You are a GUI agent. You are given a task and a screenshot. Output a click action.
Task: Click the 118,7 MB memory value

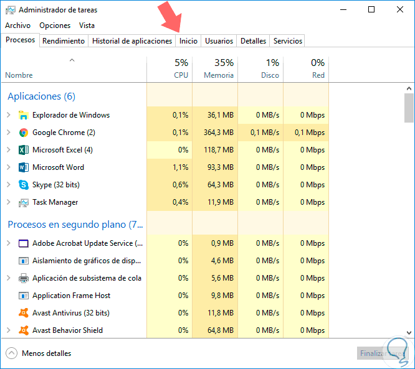point(219,150)
